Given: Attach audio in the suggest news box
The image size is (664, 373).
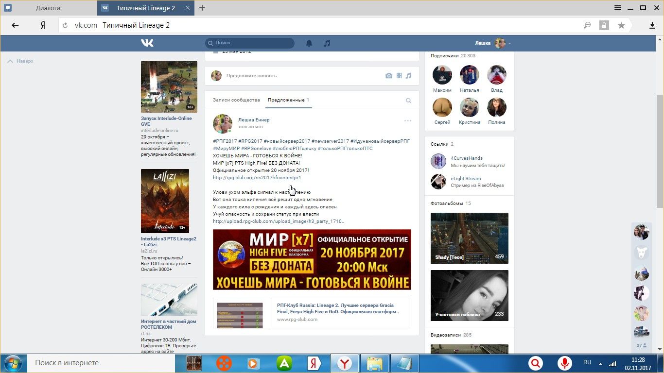Looking at the screenshot, I should click(x=409, y=76).
